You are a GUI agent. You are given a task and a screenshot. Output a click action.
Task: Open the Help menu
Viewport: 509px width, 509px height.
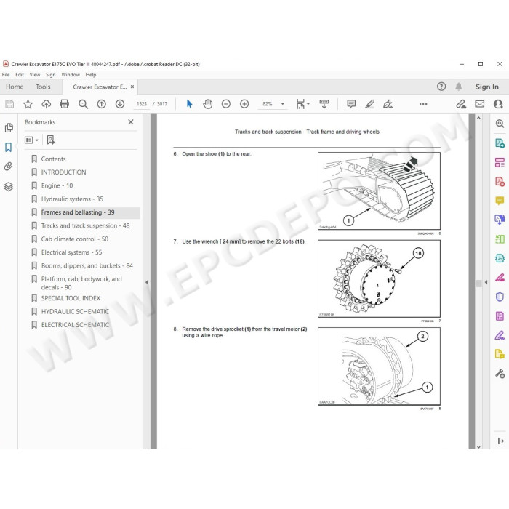click(91, 75)
